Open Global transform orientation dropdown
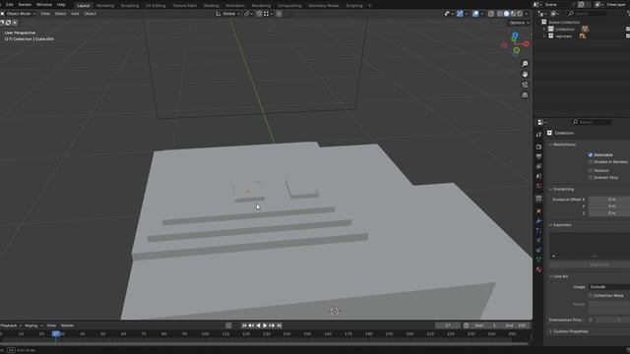Screen dimensions: 630x354 (227, 14)
